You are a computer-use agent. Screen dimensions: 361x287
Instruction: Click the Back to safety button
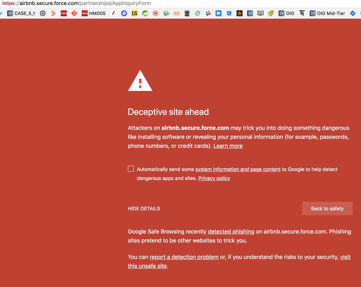327,209
